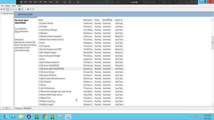Image resolution: width=214 pixels, height=120 pixels.
Task: Click Stop the service link
Action: point(16,29)
